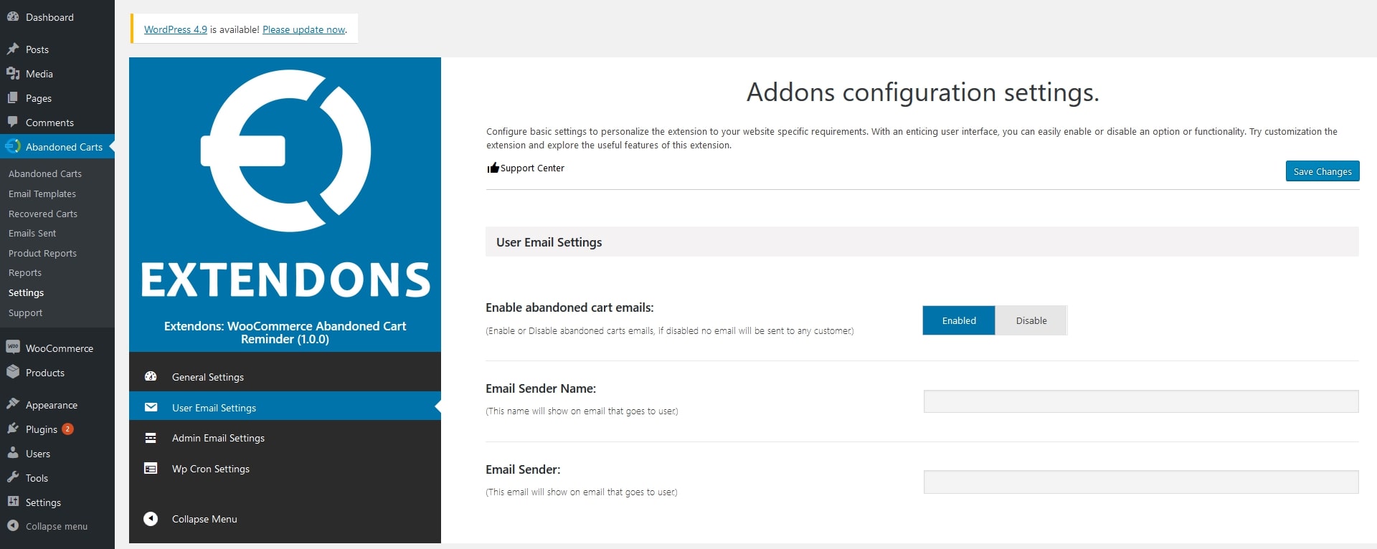
Task: Focus the Email Sender Name field
Action: (x=1140, y=401)
